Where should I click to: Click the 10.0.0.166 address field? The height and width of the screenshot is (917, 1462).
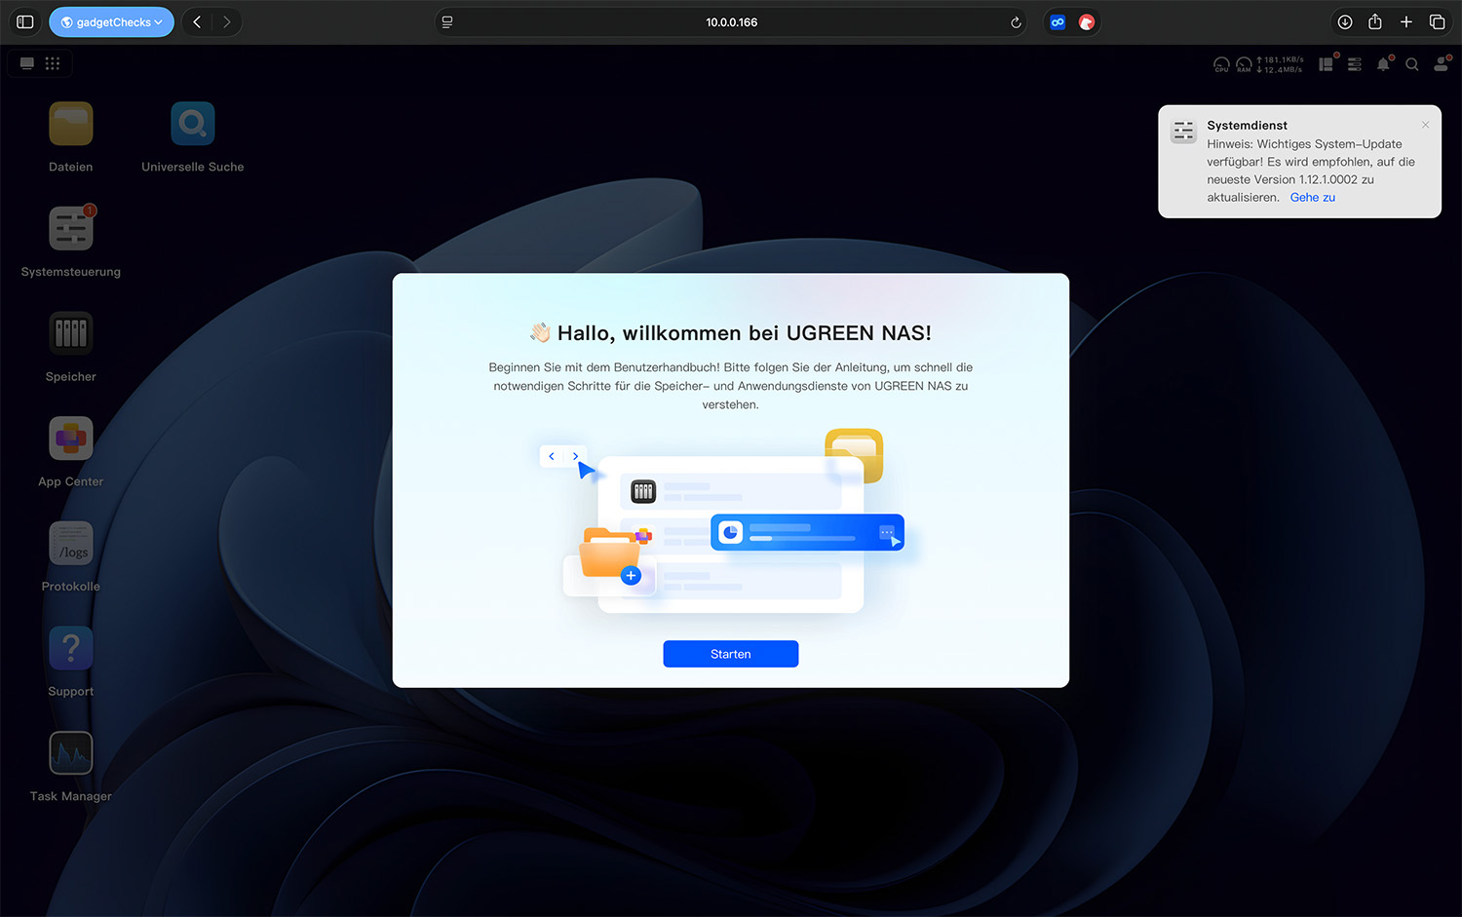(731, 21)
